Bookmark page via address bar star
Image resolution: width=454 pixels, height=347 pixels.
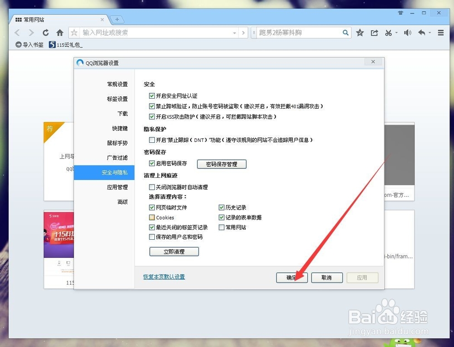click(x=74, y=32)
